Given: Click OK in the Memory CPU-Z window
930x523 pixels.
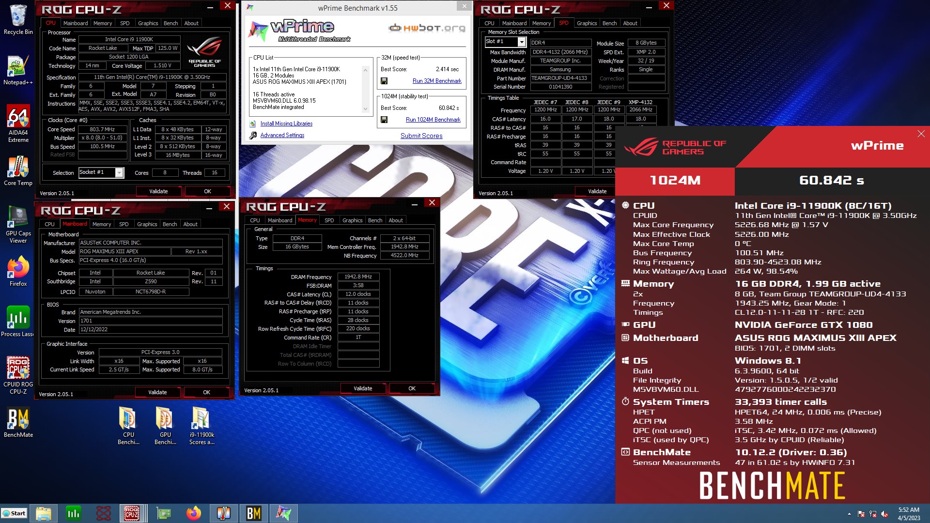Looking at the screenshot, I should 412,388.
